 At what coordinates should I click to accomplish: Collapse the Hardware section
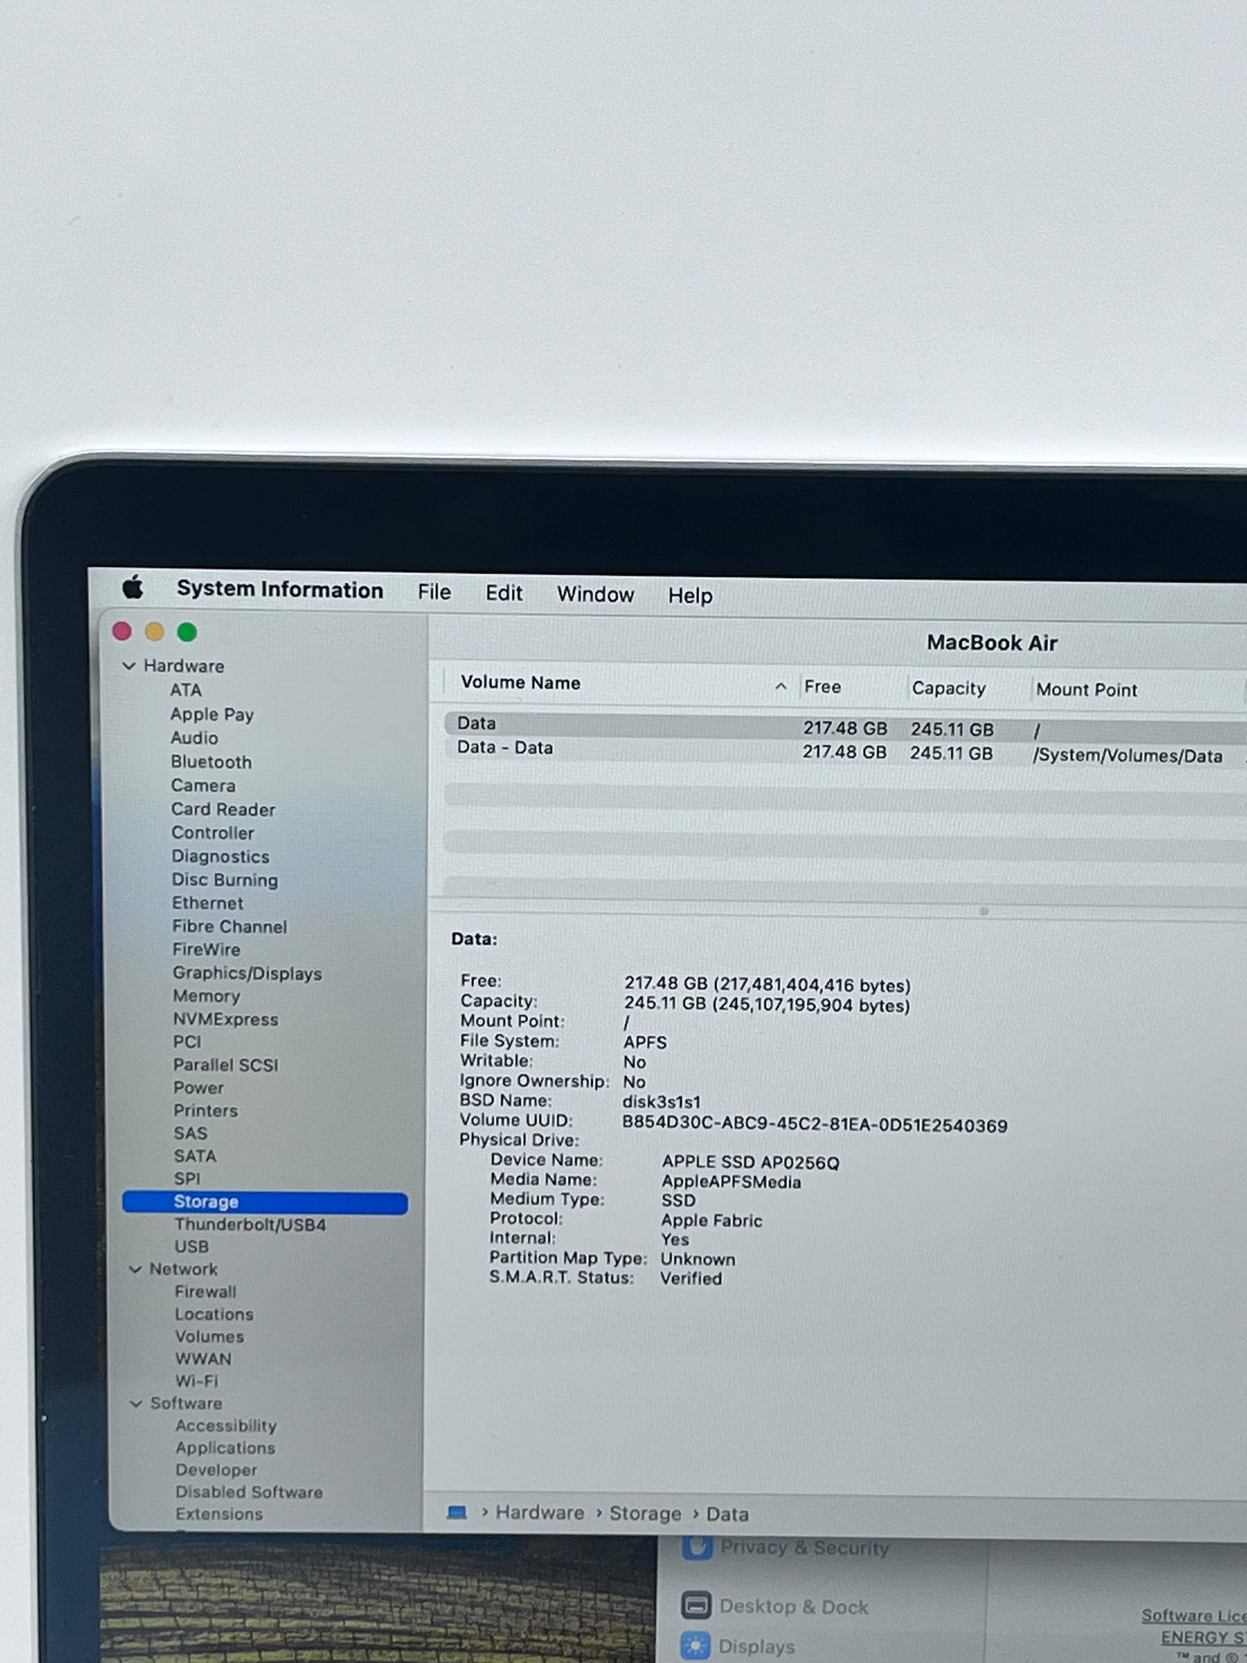point(129,666)
